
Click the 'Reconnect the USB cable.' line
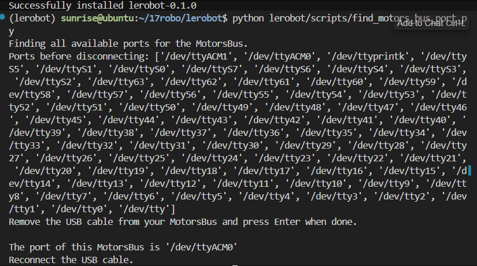click(x=71, y=260)
